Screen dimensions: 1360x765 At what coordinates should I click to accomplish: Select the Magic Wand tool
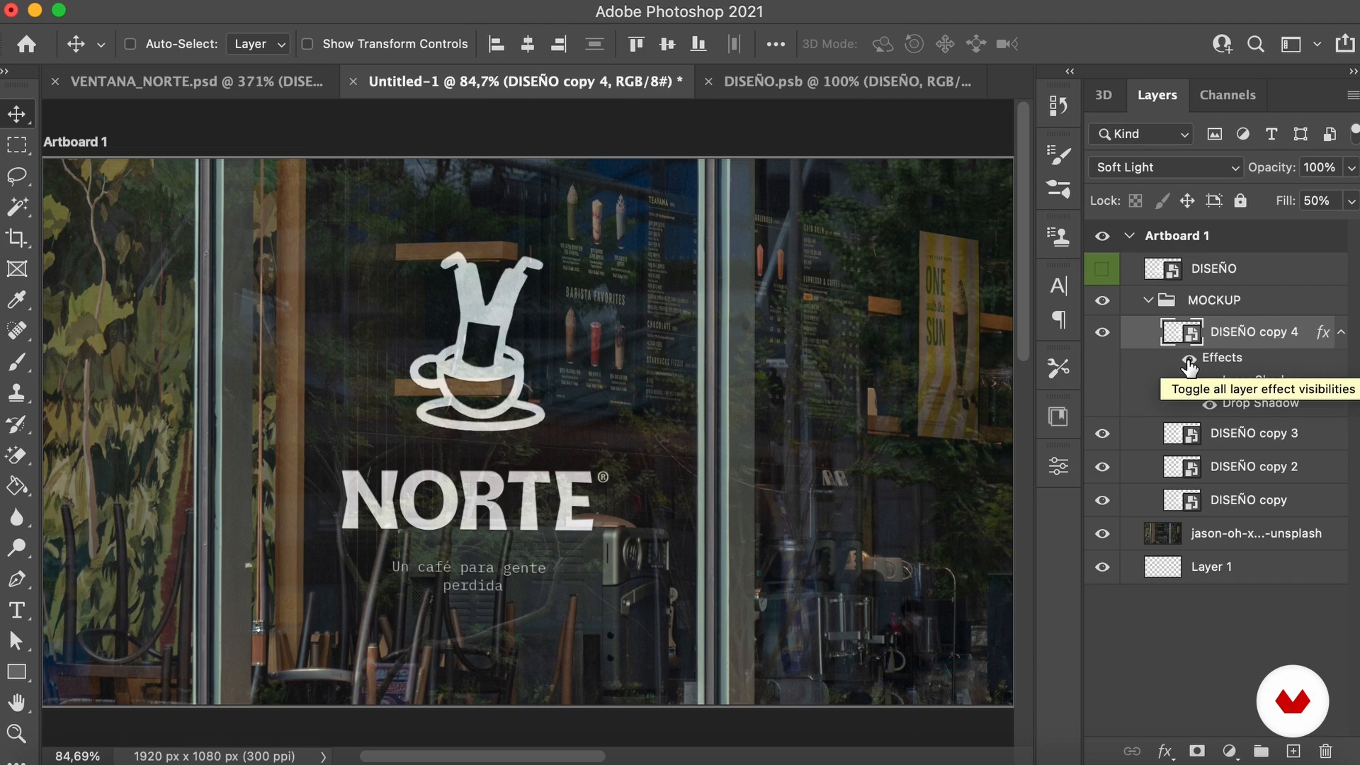[16, 207]
